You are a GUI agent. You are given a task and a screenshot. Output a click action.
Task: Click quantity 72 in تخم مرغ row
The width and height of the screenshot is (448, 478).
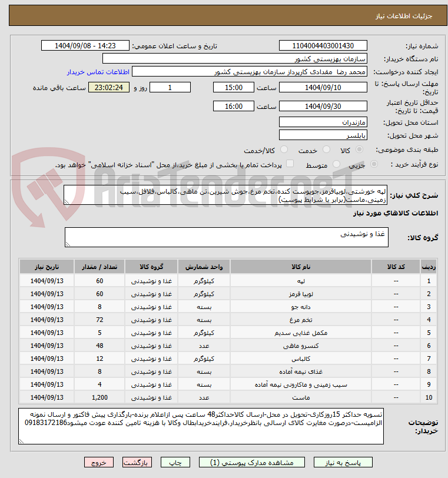[99, 320]
